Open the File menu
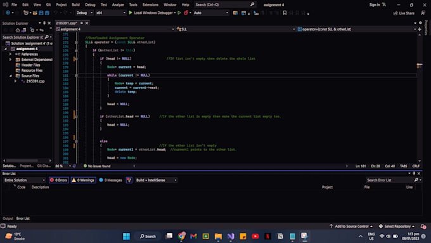This screenshot has height=243, width=431. pyautogui.click(x=15, y=4)
